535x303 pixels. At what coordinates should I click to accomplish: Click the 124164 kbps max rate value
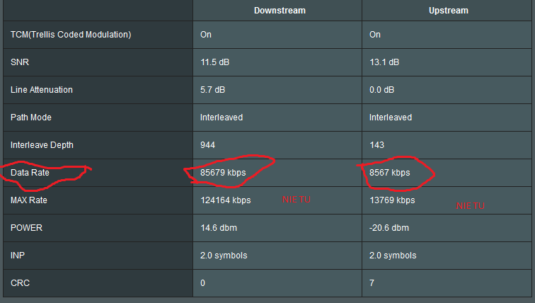[226, 200]
